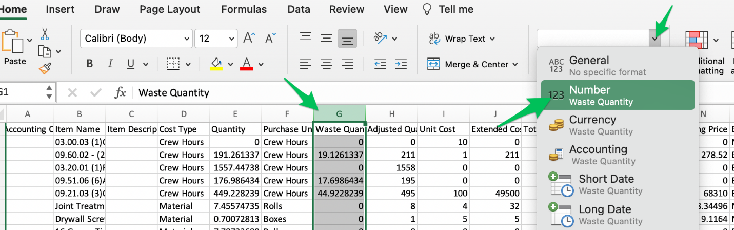Viewport: 734px width, 230px height.
Task: Select column D header
Action: pos(184,114)
